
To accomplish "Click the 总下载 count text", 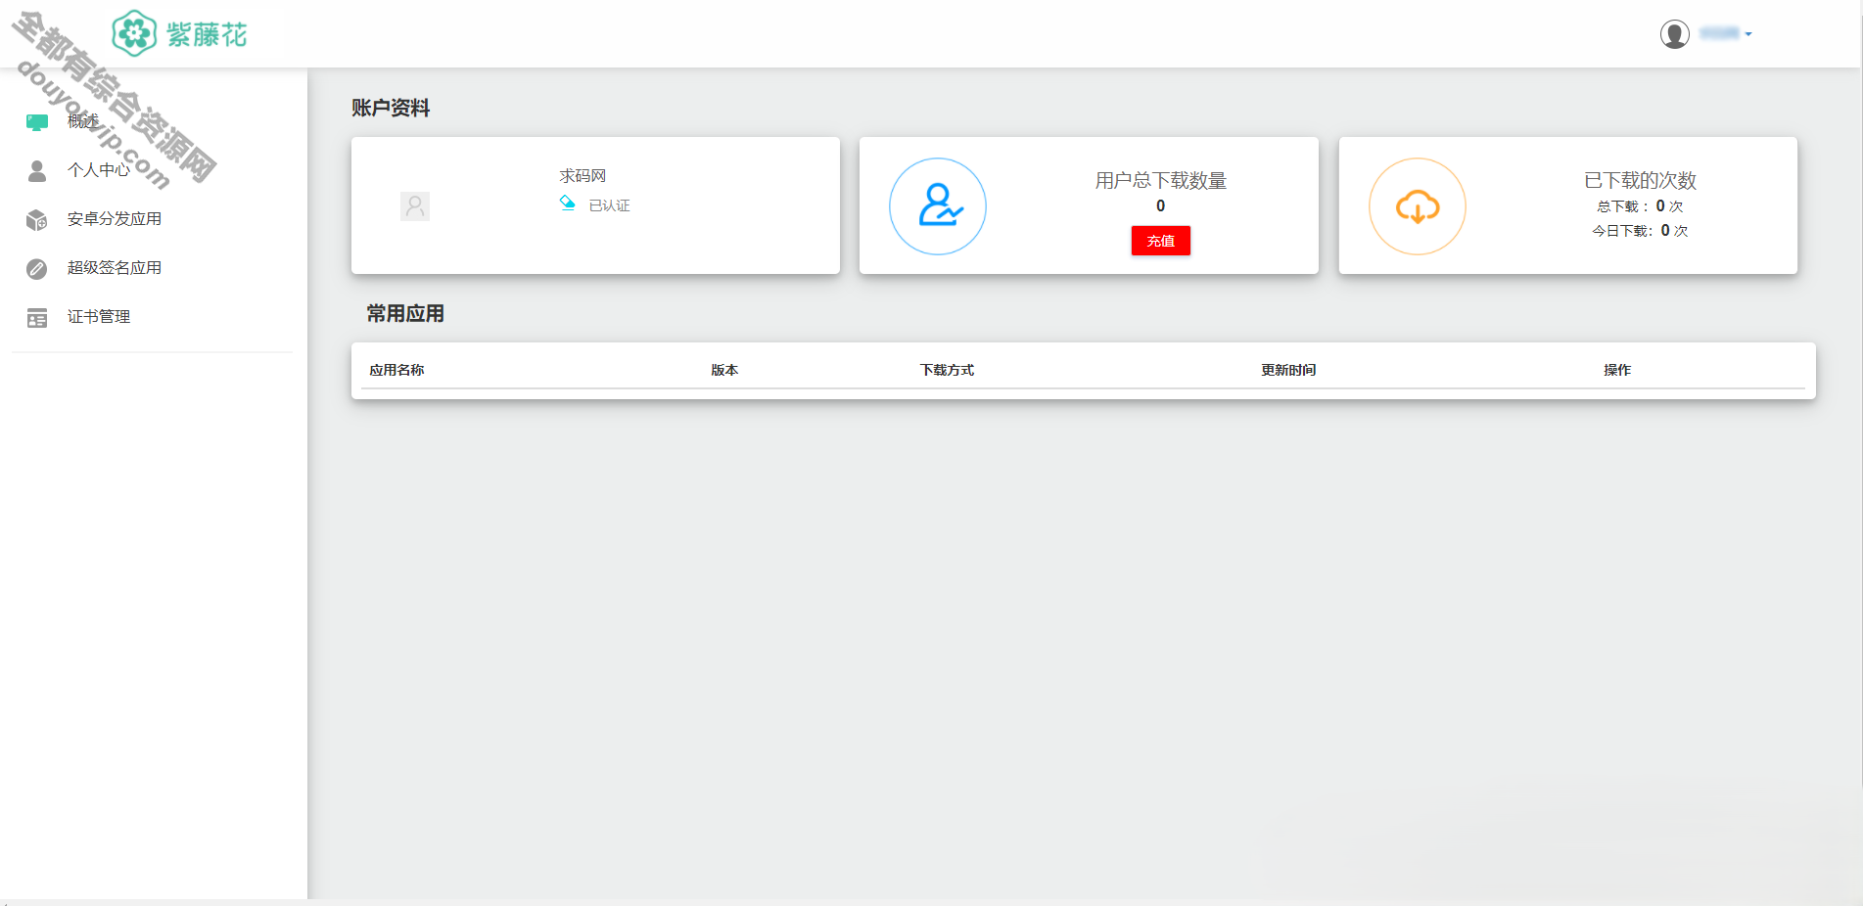I will tap(1641, 206).
